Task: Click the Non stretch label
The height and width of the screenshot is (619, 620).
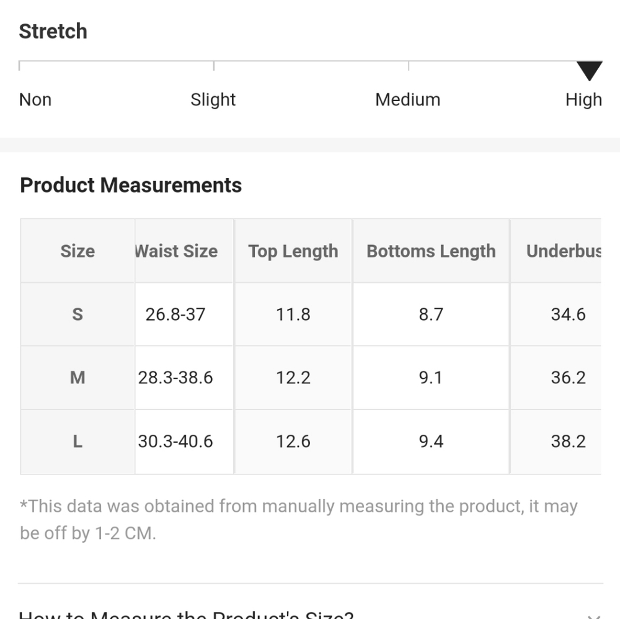Action: 35,100
